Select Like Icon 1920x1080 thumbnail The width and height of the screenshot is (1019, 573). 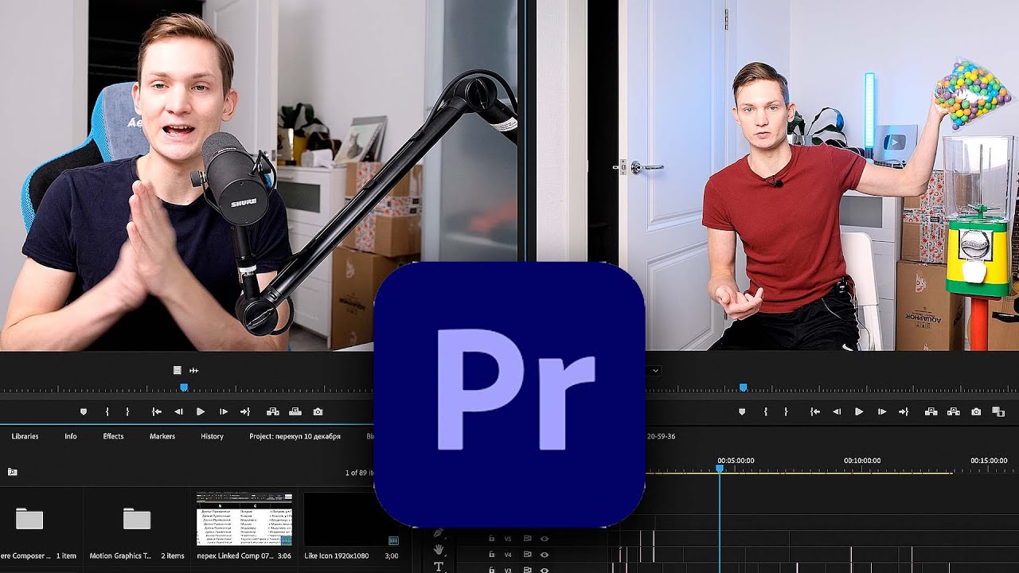click(x=351, y=518)
